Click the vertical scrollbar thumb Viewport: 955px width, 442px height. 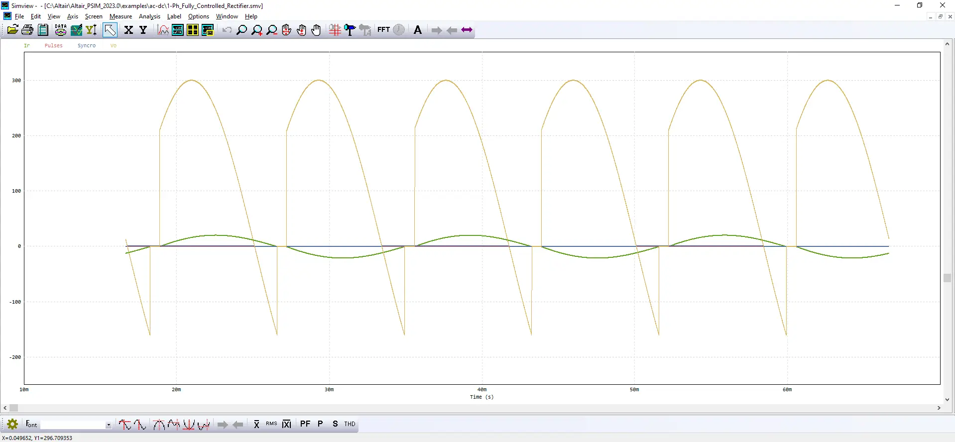click(947, 278)
